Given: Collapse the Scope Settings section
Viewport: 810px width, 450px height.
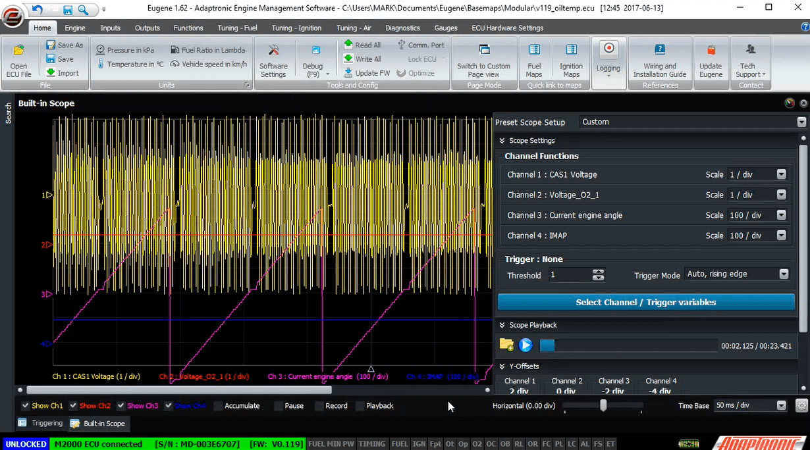Looking at the screenshot, I should [x=502, y=141].
